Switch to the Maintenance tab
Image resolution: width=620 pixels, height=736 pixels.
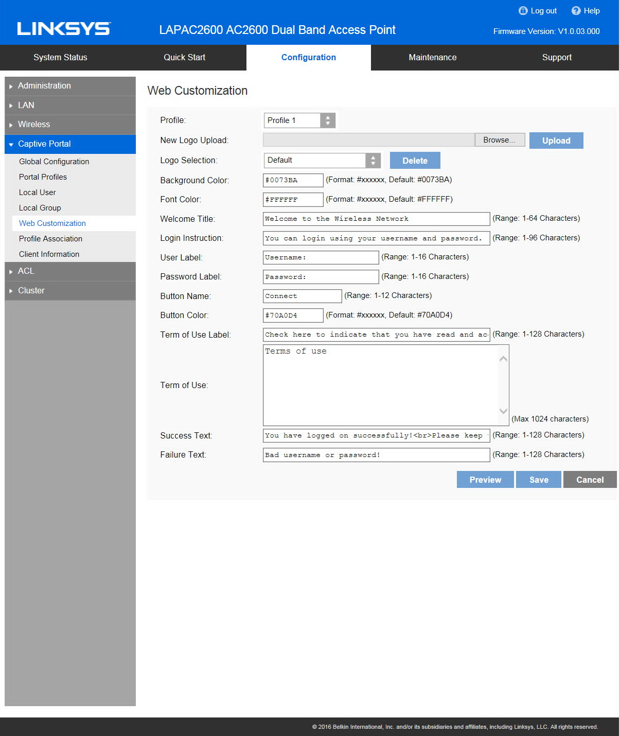[x=433, y=57]
